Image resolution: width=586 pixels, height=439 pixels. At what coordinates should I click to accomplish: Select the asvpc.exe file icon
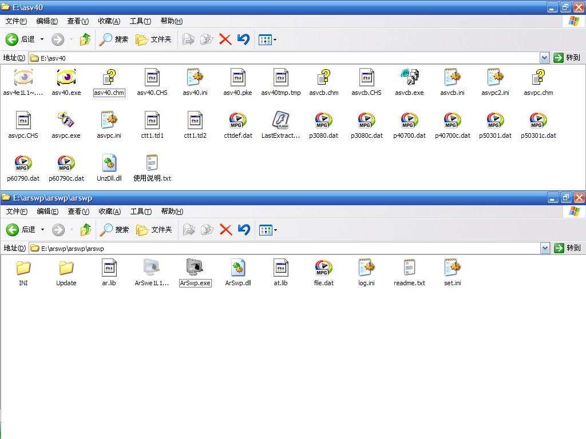point(66,121)
